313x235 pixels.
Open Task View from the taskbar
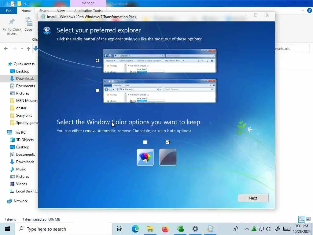point(120,229)
